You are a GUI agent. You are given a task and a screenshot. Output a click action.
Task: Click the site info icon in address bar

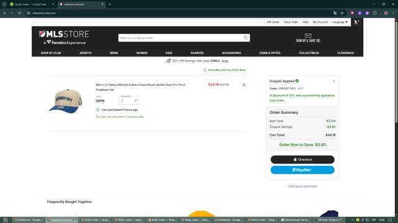[x=28, y=13]
